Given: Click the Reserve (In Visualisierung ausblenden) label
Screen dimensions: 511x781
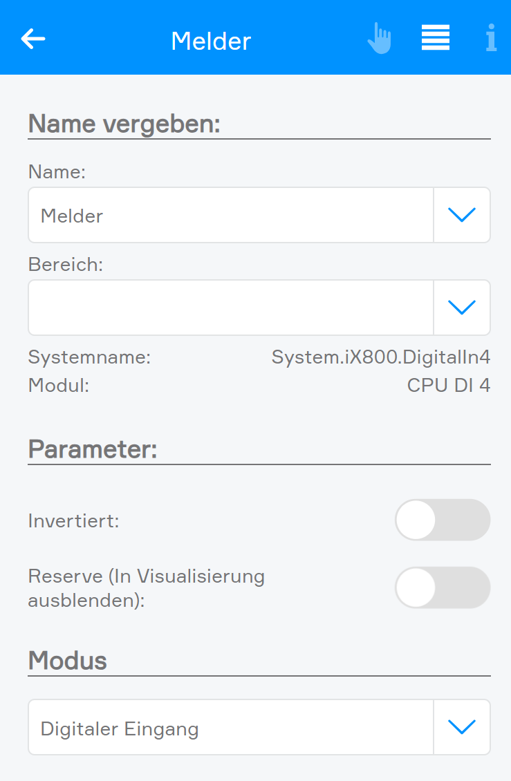Looking at the screenshot, I should click(x=147, y=588).
